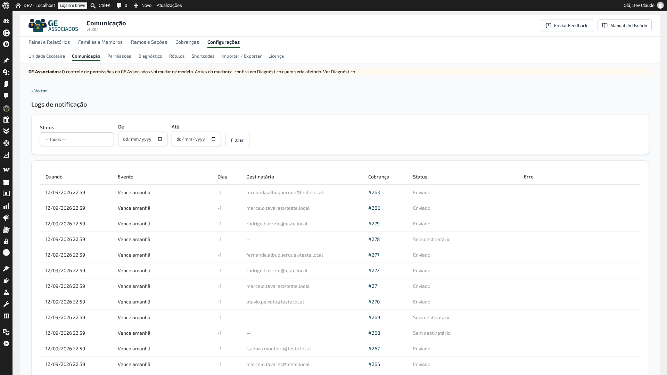Switch to the Cobranças tab
This screenshot has width=667, height=375.
pos(187,42)
